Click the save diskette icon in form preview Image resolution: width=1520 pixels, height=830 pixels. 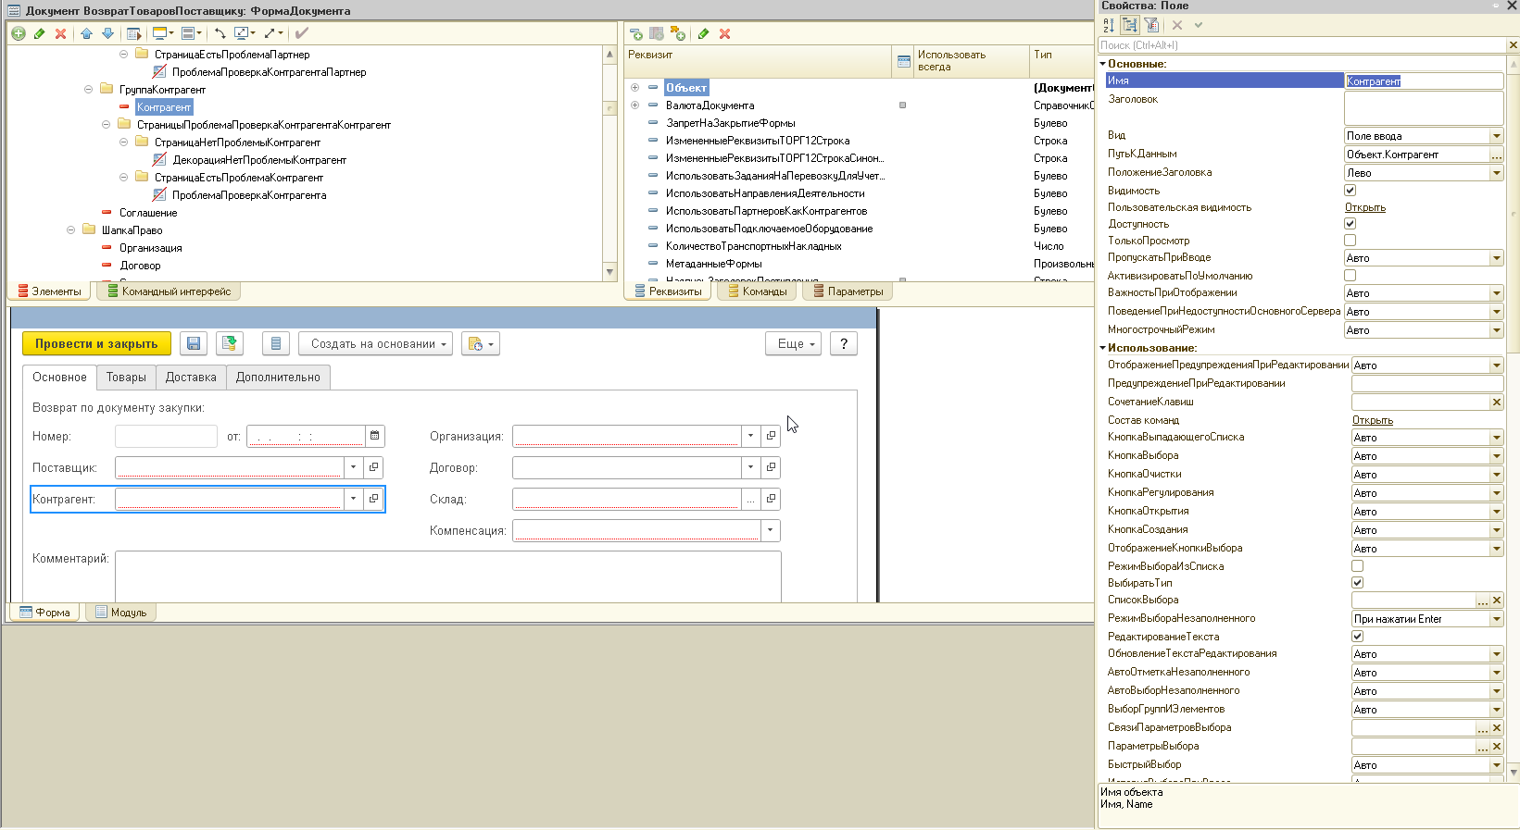(194, 344)
